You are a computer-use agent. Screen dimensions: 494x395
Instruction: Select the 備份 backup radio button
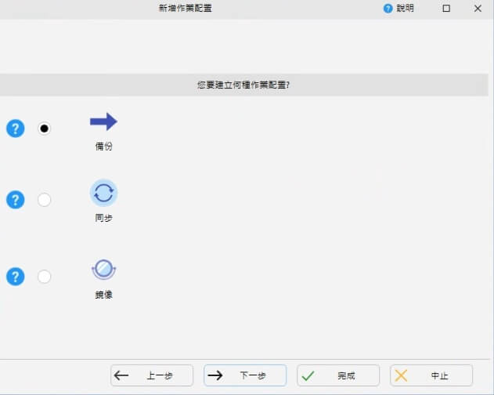tap(45, 129)
